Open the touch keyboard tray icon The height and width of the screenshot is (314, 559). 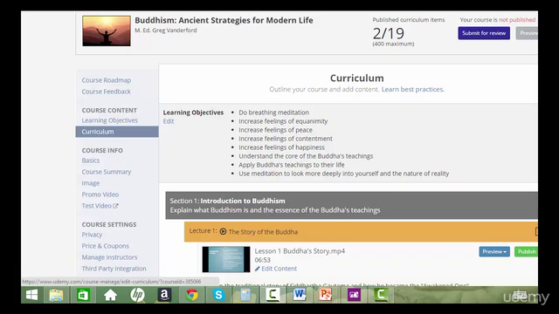tap(520, 295)
